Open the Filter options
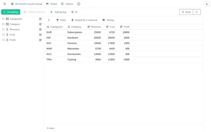Image resolution: width=211 pixels, height=132 pixels. tap(61, 20)
